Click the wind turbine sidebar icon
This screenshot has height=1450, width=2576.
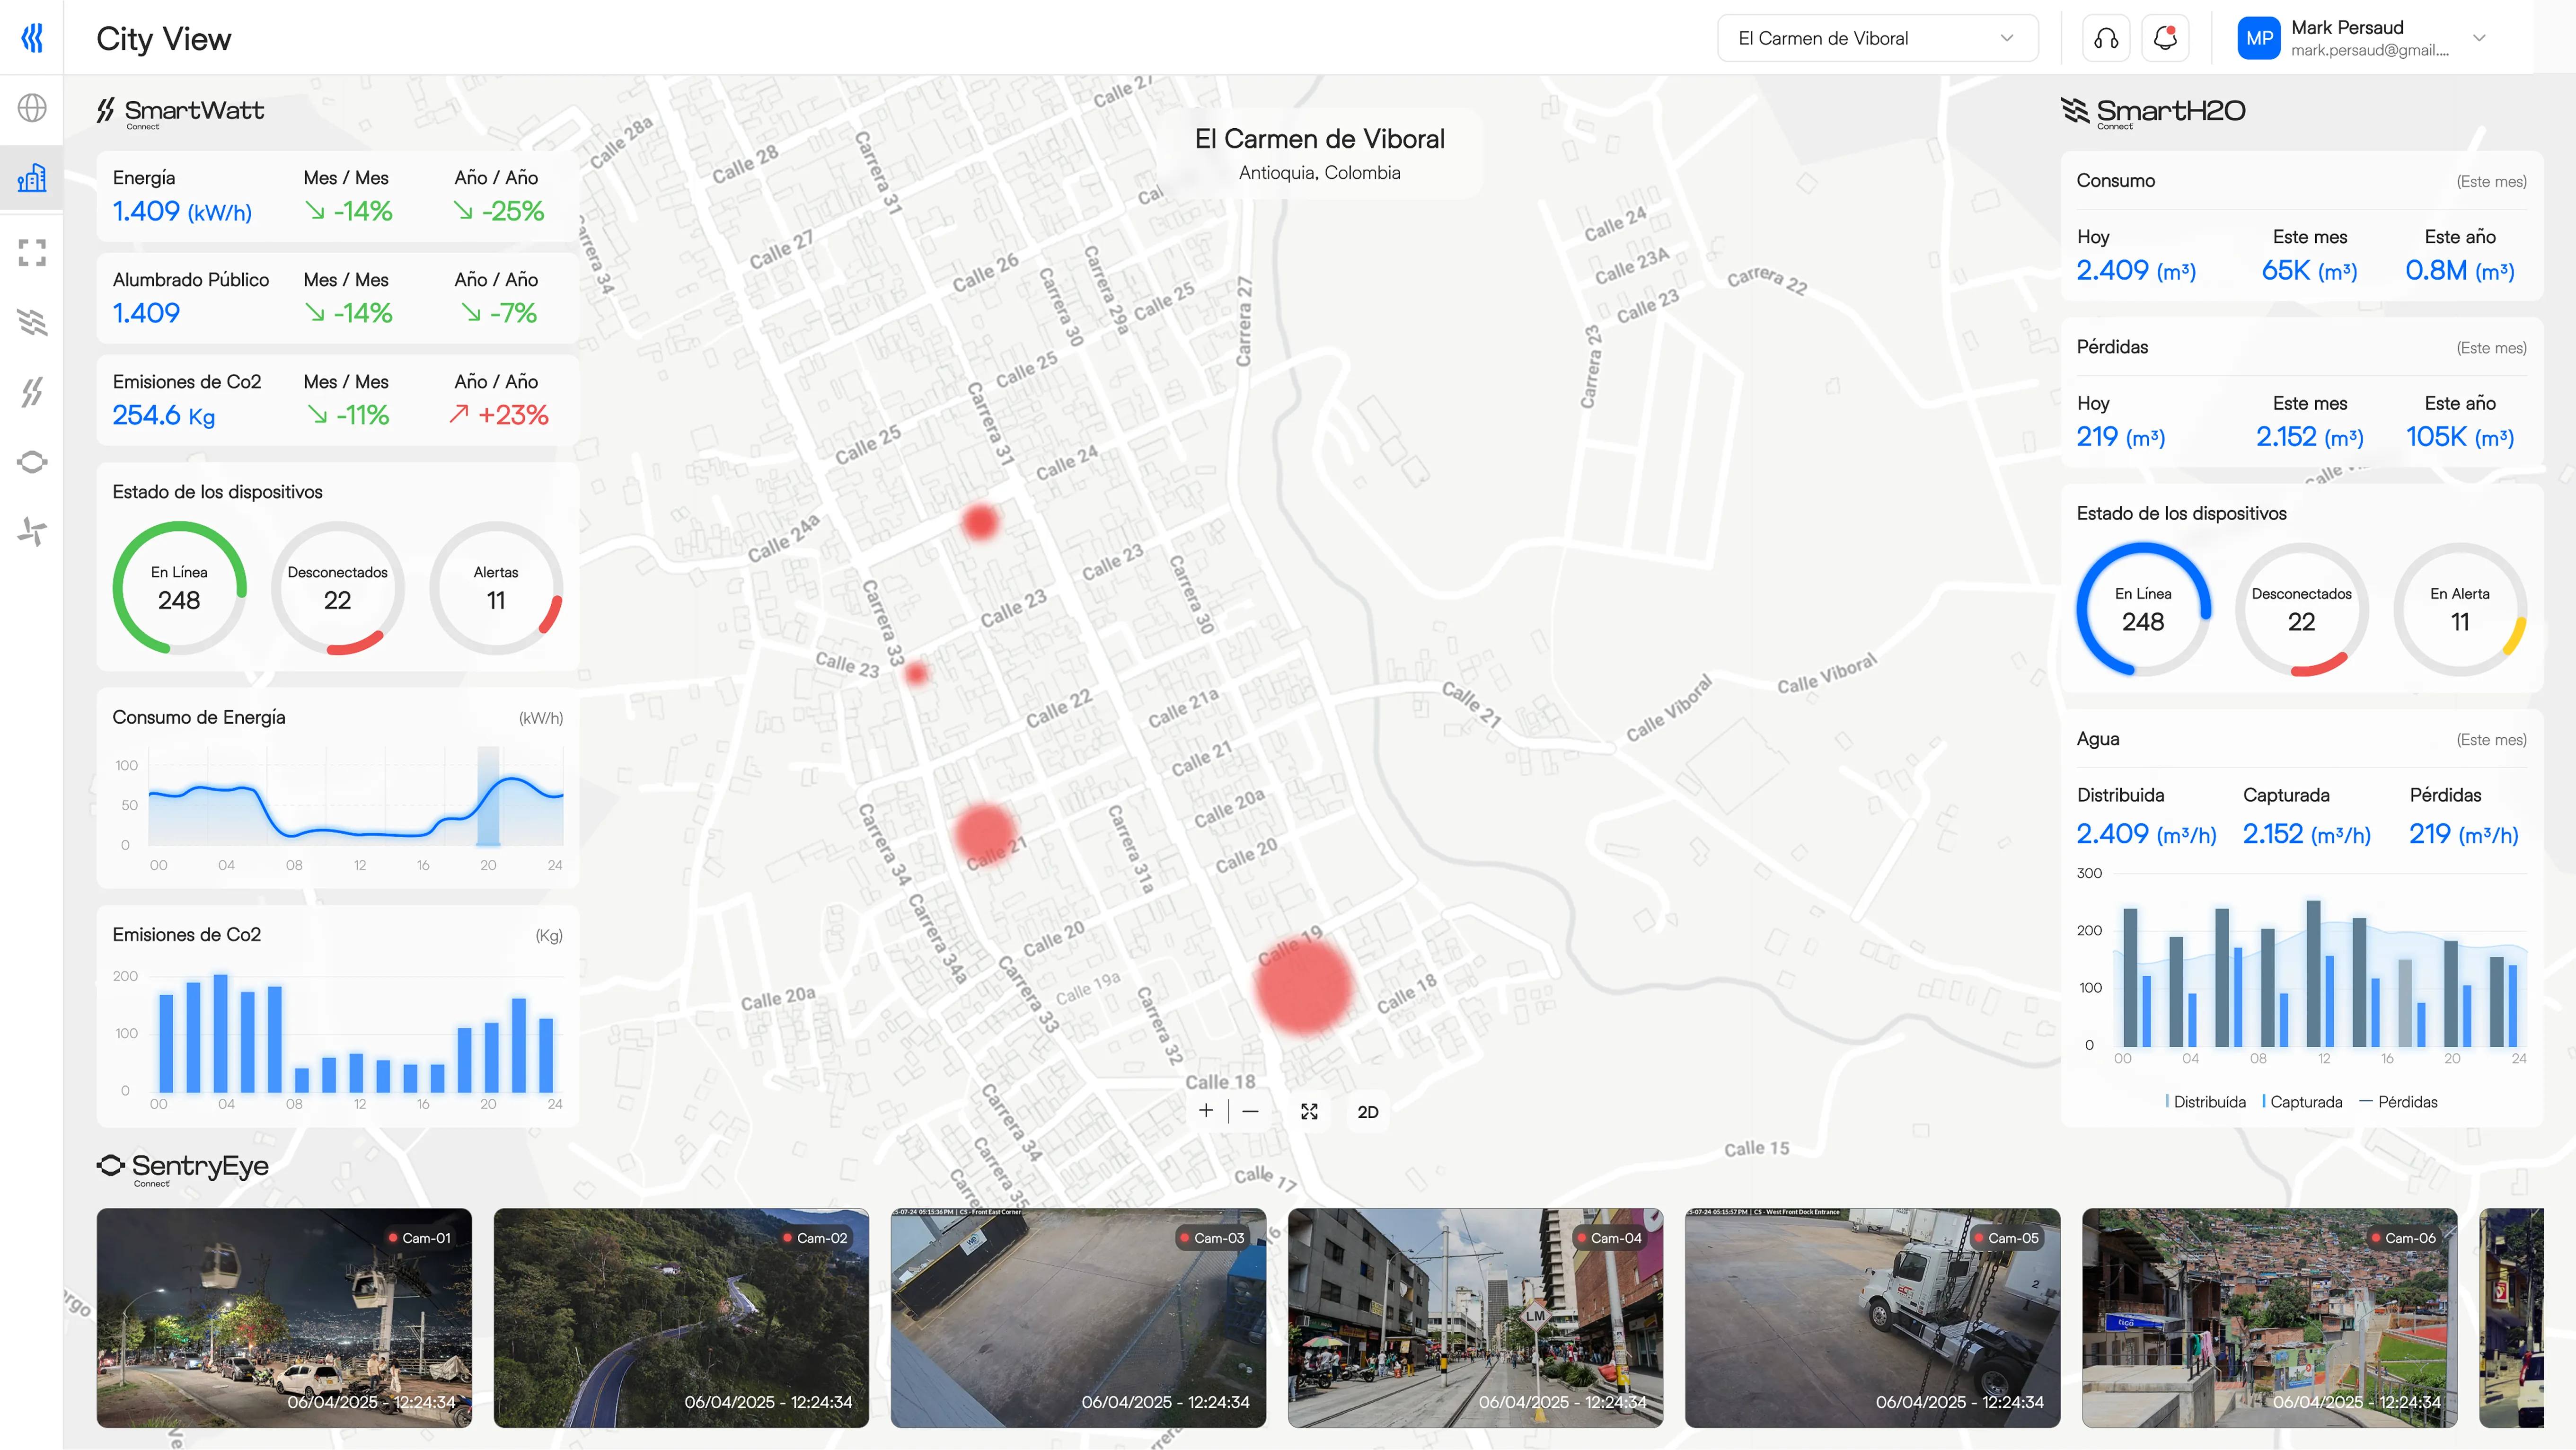point(32,531)
